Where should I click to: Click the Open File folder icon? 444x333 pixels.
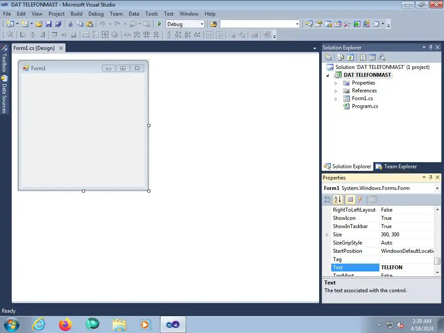point(39,24)
